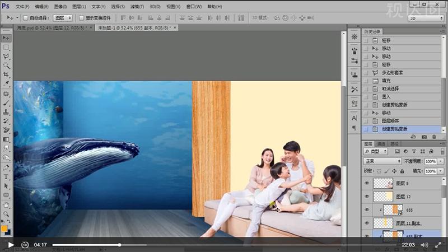
Task: Select the Brush tool
Action: 6,103
